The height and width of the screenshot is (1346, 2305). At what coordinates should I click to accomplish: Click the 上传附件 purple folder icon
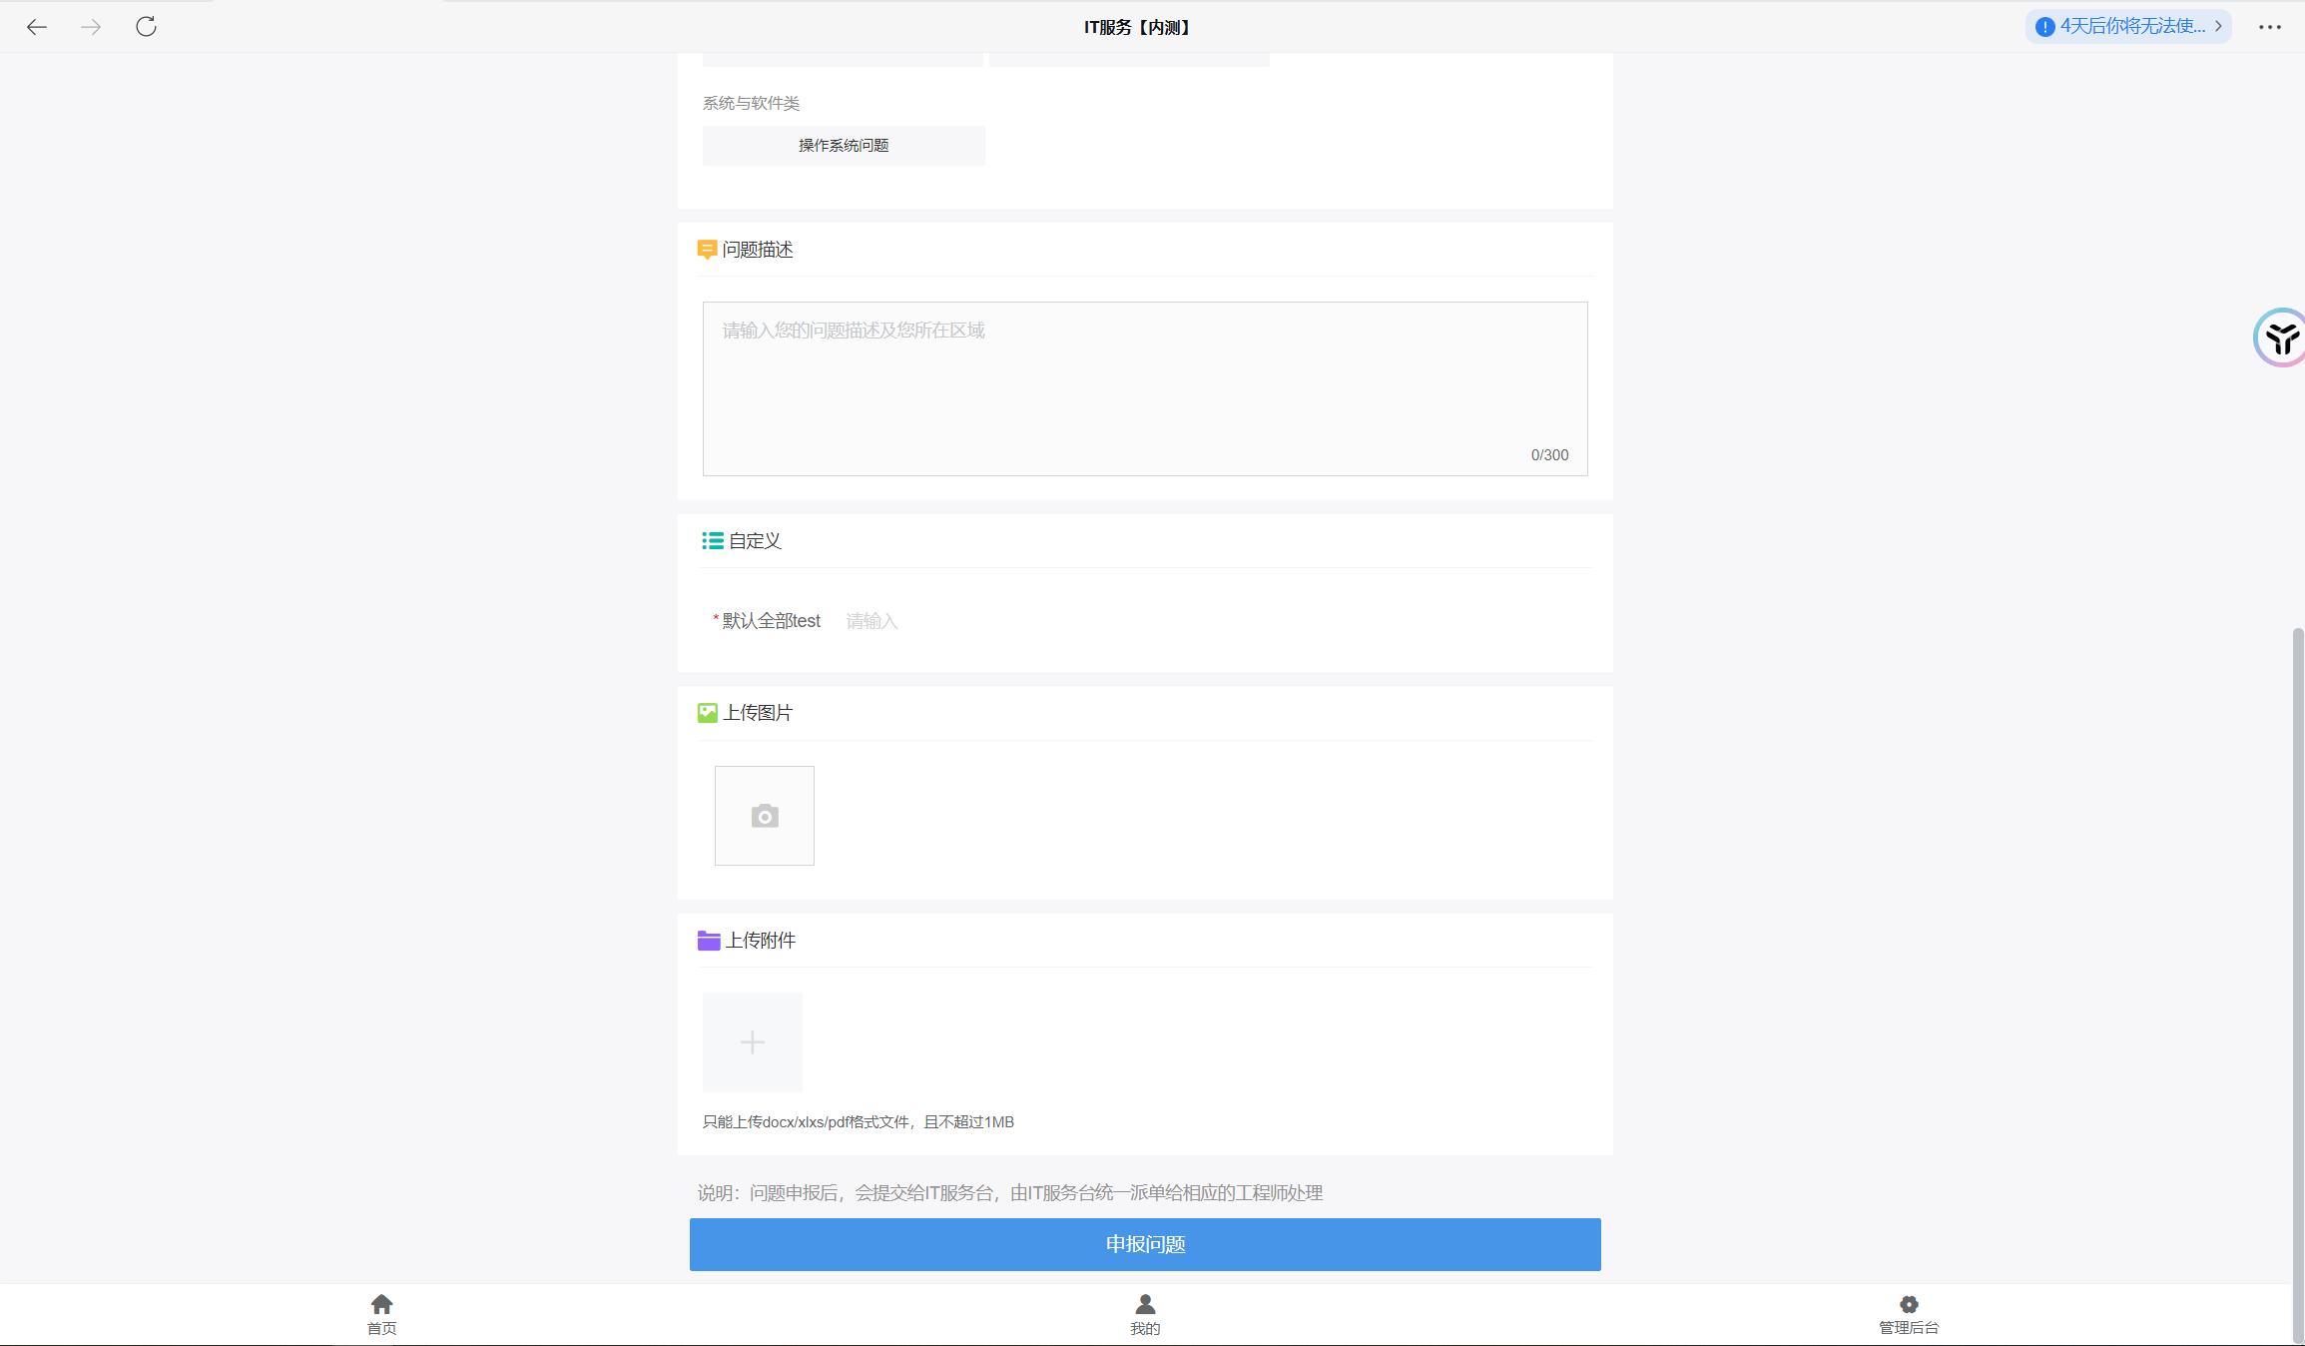point(709,941)
